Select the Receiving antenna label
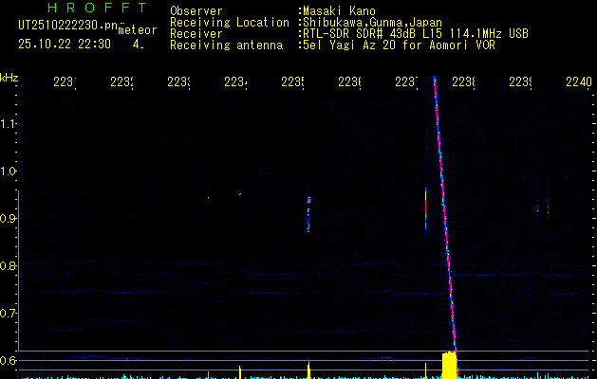 coord(225,45)
